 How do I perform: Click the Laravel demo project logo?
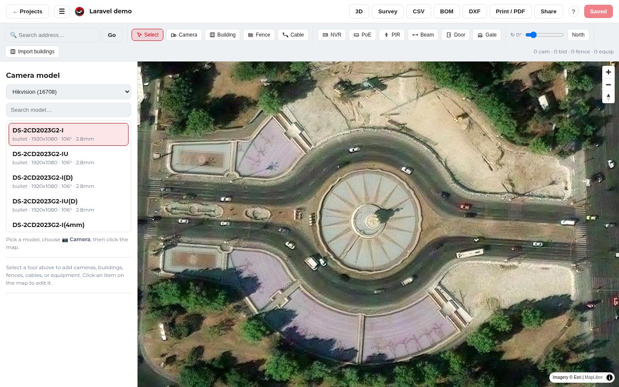[x=80, y=12]
